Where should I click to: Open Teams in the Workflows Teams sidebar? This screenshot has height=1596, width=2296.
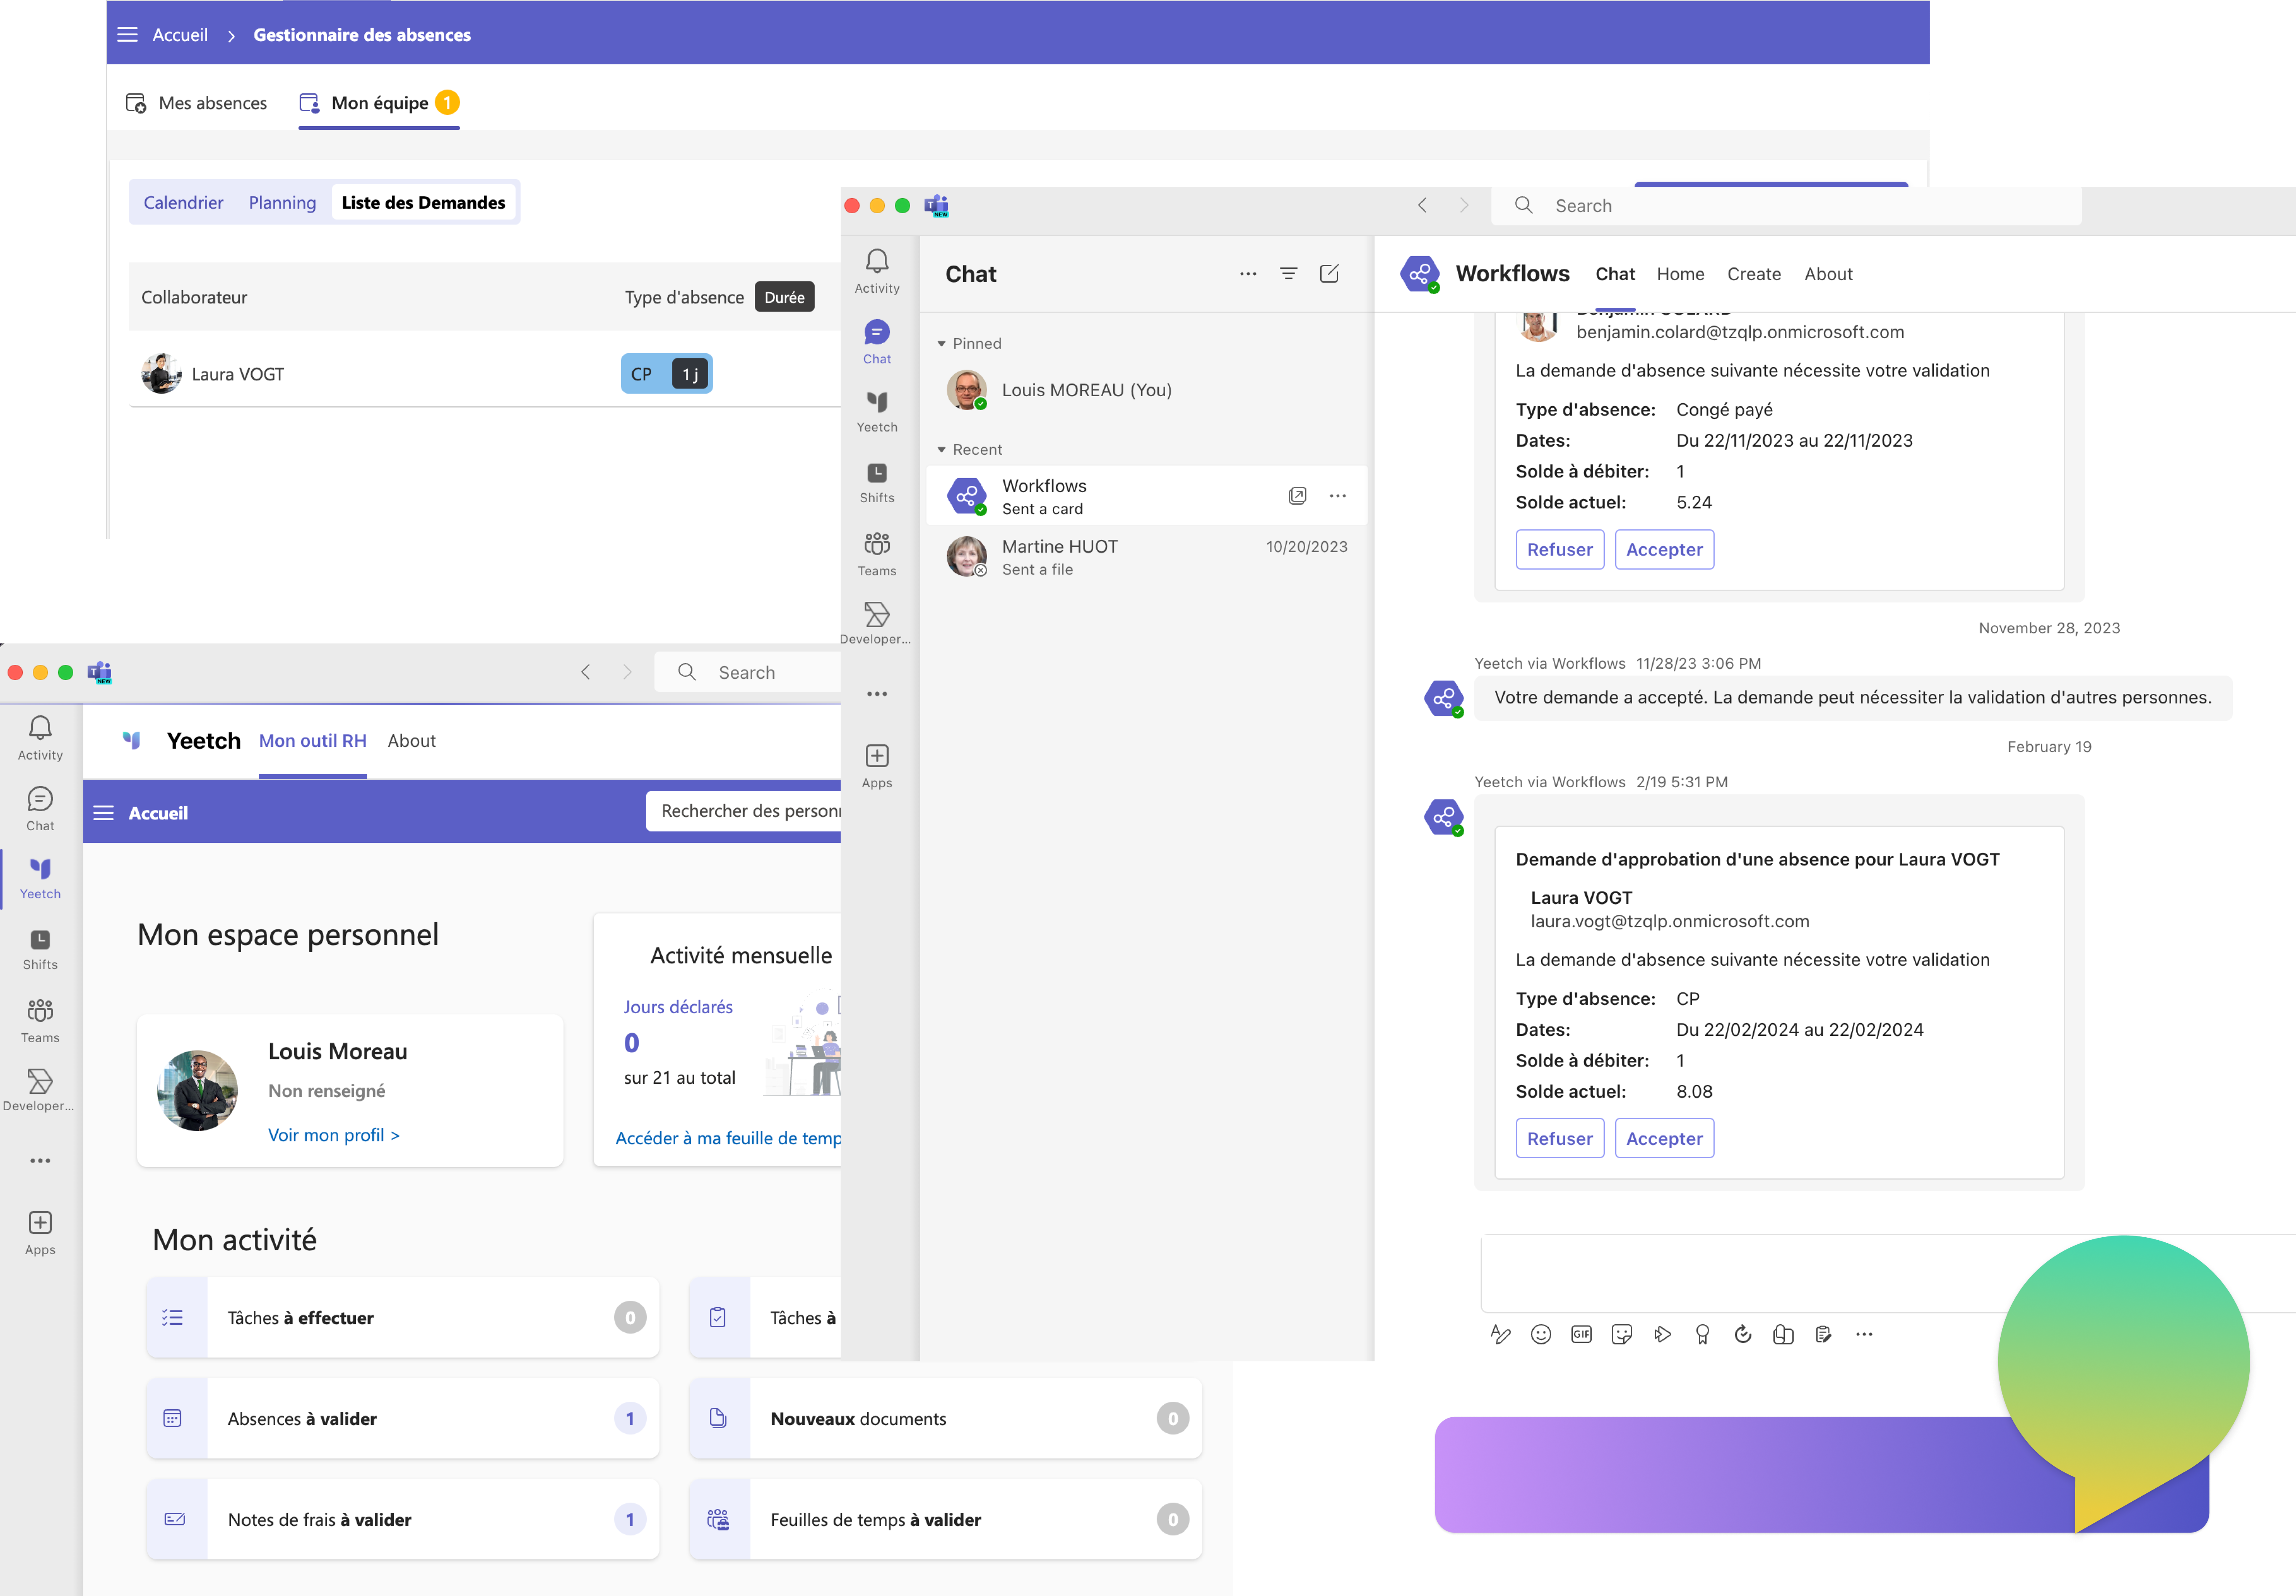[x=876, y=553]
